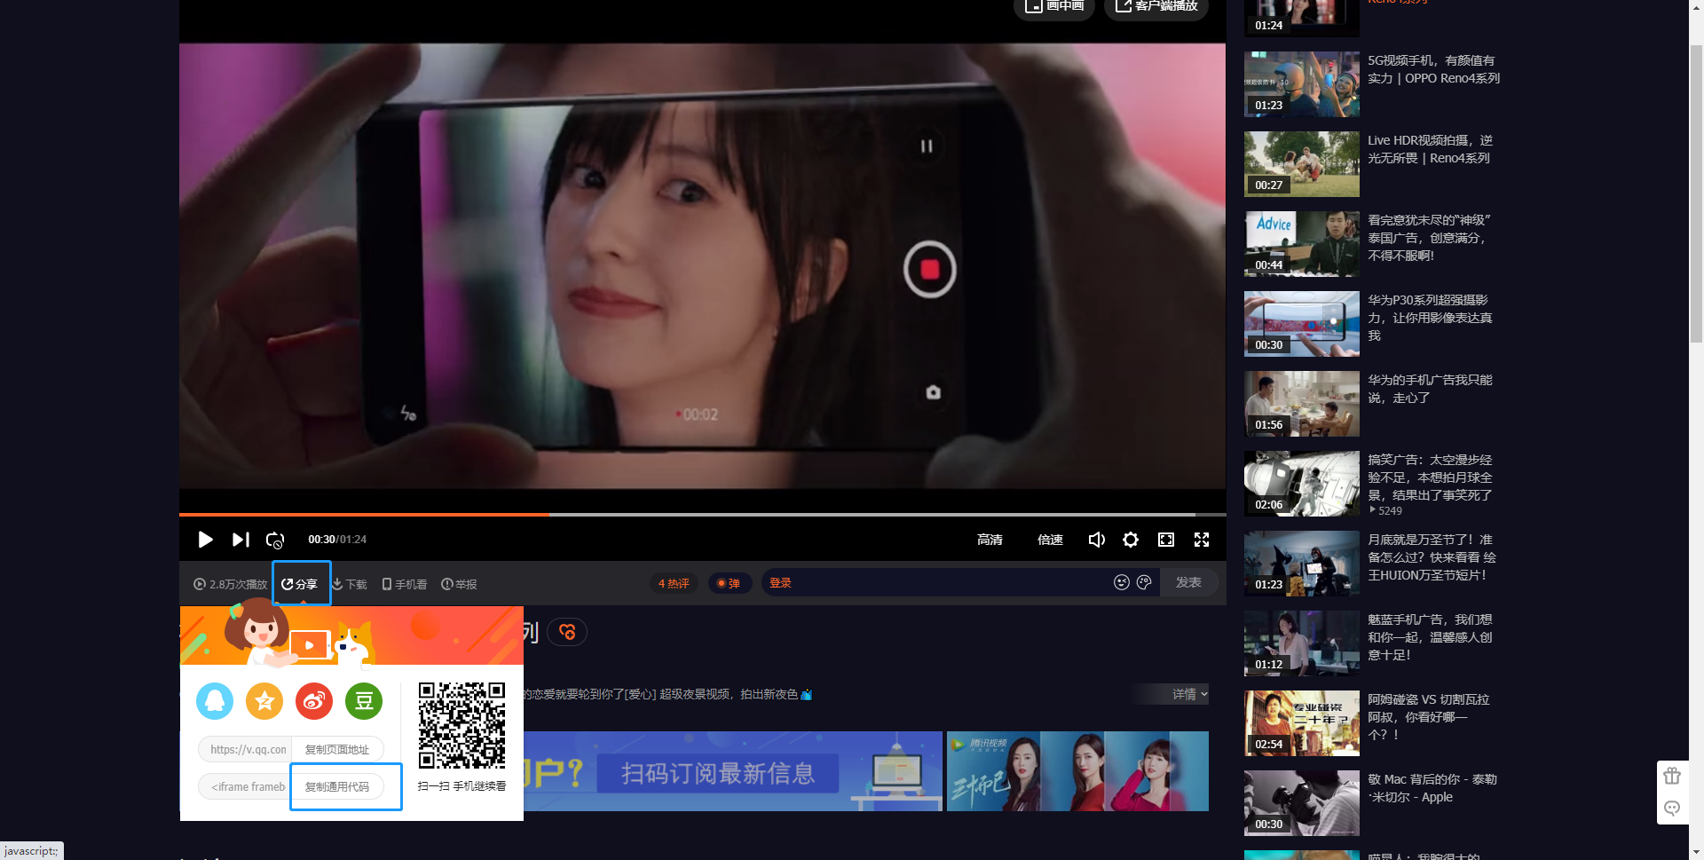Skip to the next video

pyautogui.click(x=241, y=540)
